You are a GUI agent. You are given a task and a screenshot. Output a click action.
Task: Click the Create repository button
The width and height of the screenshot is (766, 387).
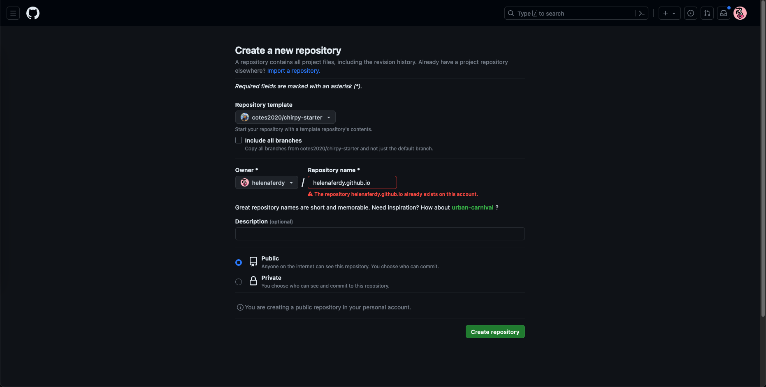coord(495,332)
